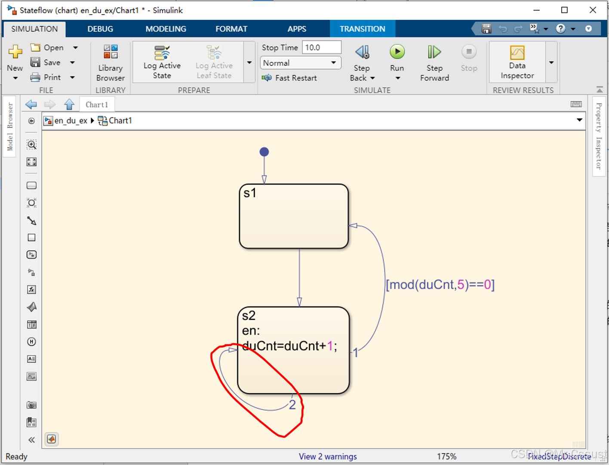
Task: Insert a History Junction from the palette
Action: [31, 342]
